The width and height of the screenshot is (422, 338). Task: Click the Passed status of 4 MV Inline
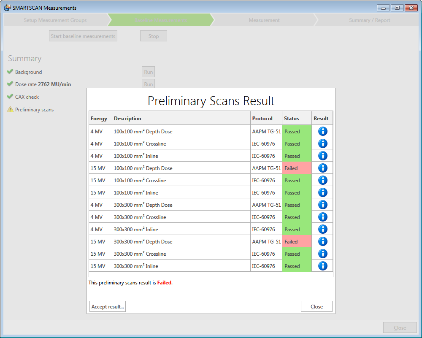click(297, 156)
